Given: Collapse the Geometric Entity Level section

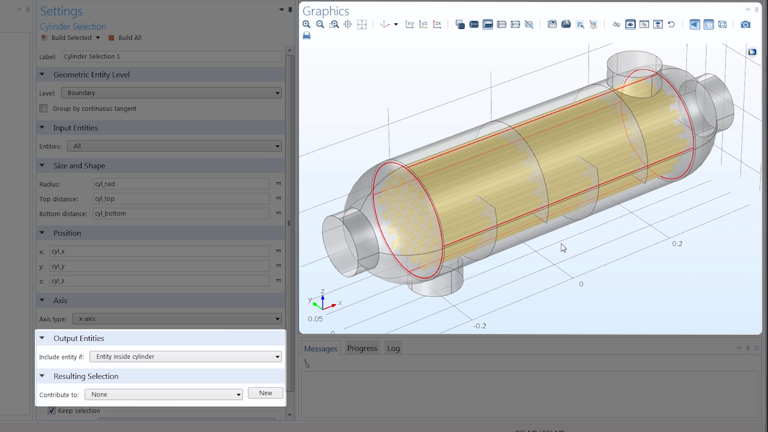Looking at the screenshot, I should [42, 75].
